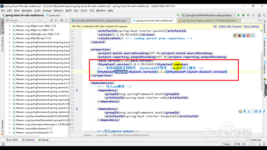Screen dimensions: 267x150
Task: Click the tool windows quick-access icon bottom-left
Action: click(x=3, y=144)
